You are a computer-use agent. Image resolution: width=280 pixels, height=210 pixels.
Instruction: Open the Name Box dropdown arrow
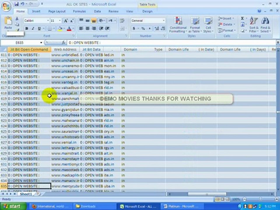[x=41, y=43]
